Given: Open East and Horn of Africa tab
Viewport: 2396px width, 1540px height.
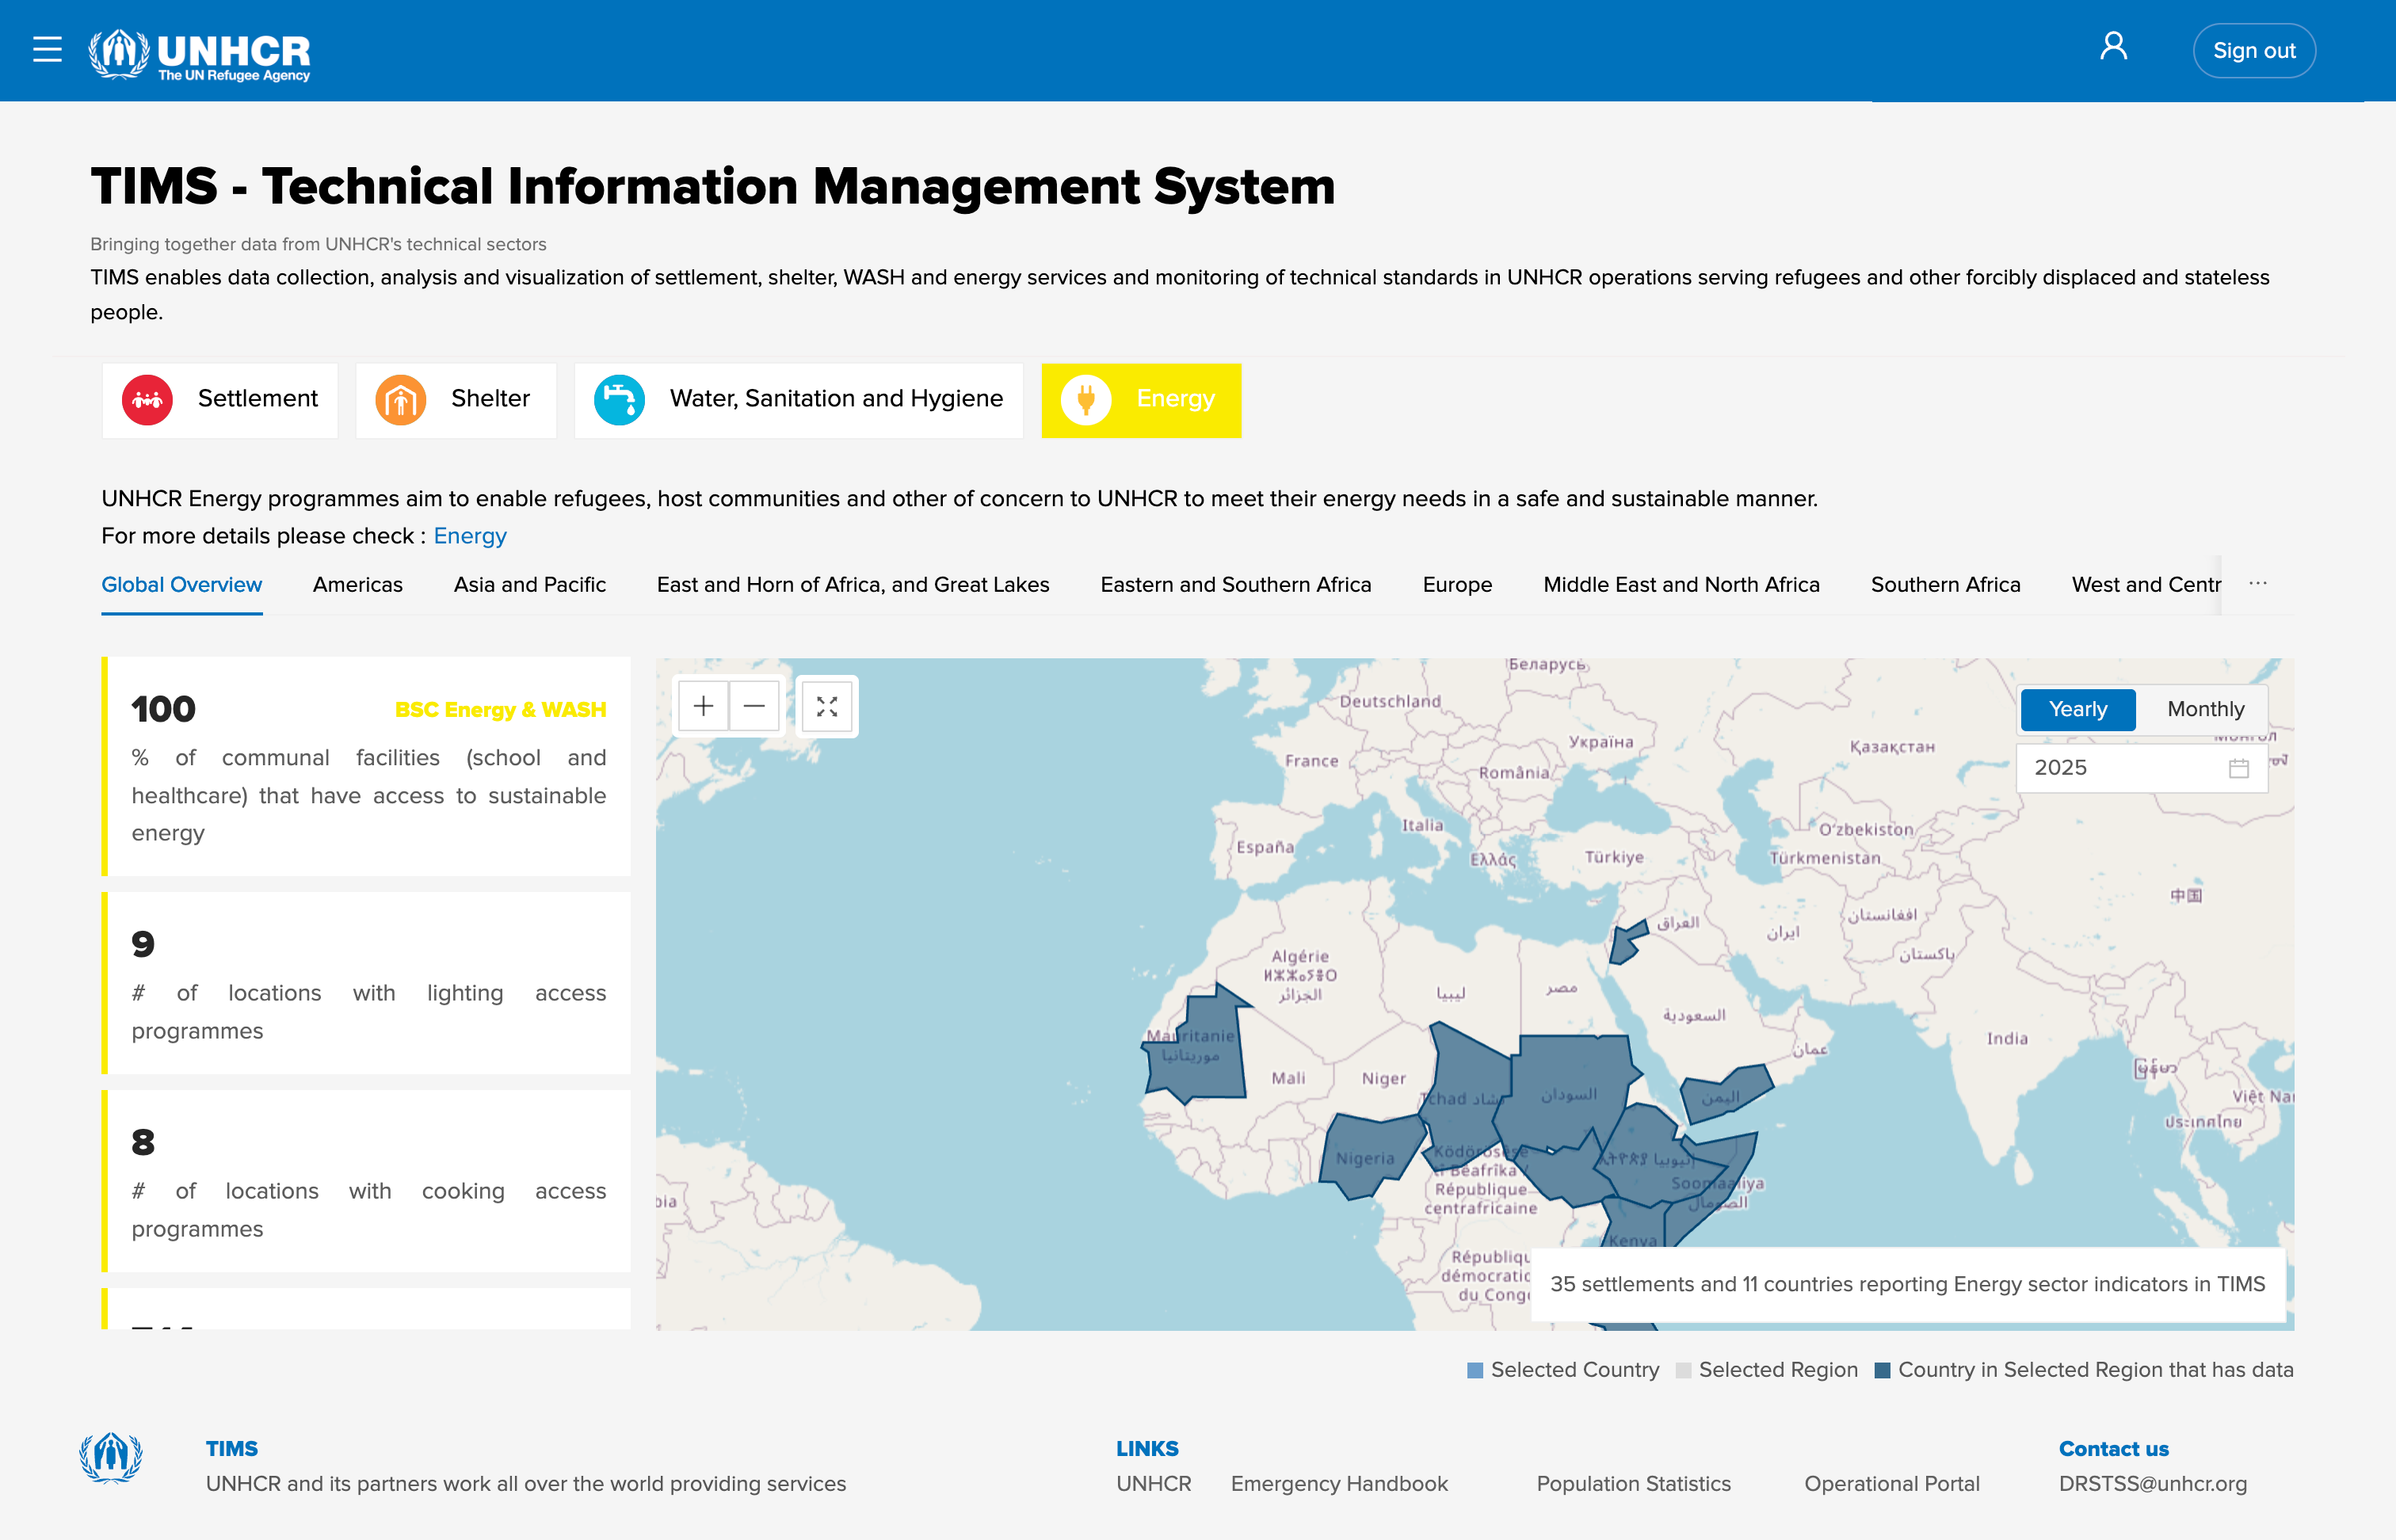Looking at the screenshot, I should (x=853, y=585).
